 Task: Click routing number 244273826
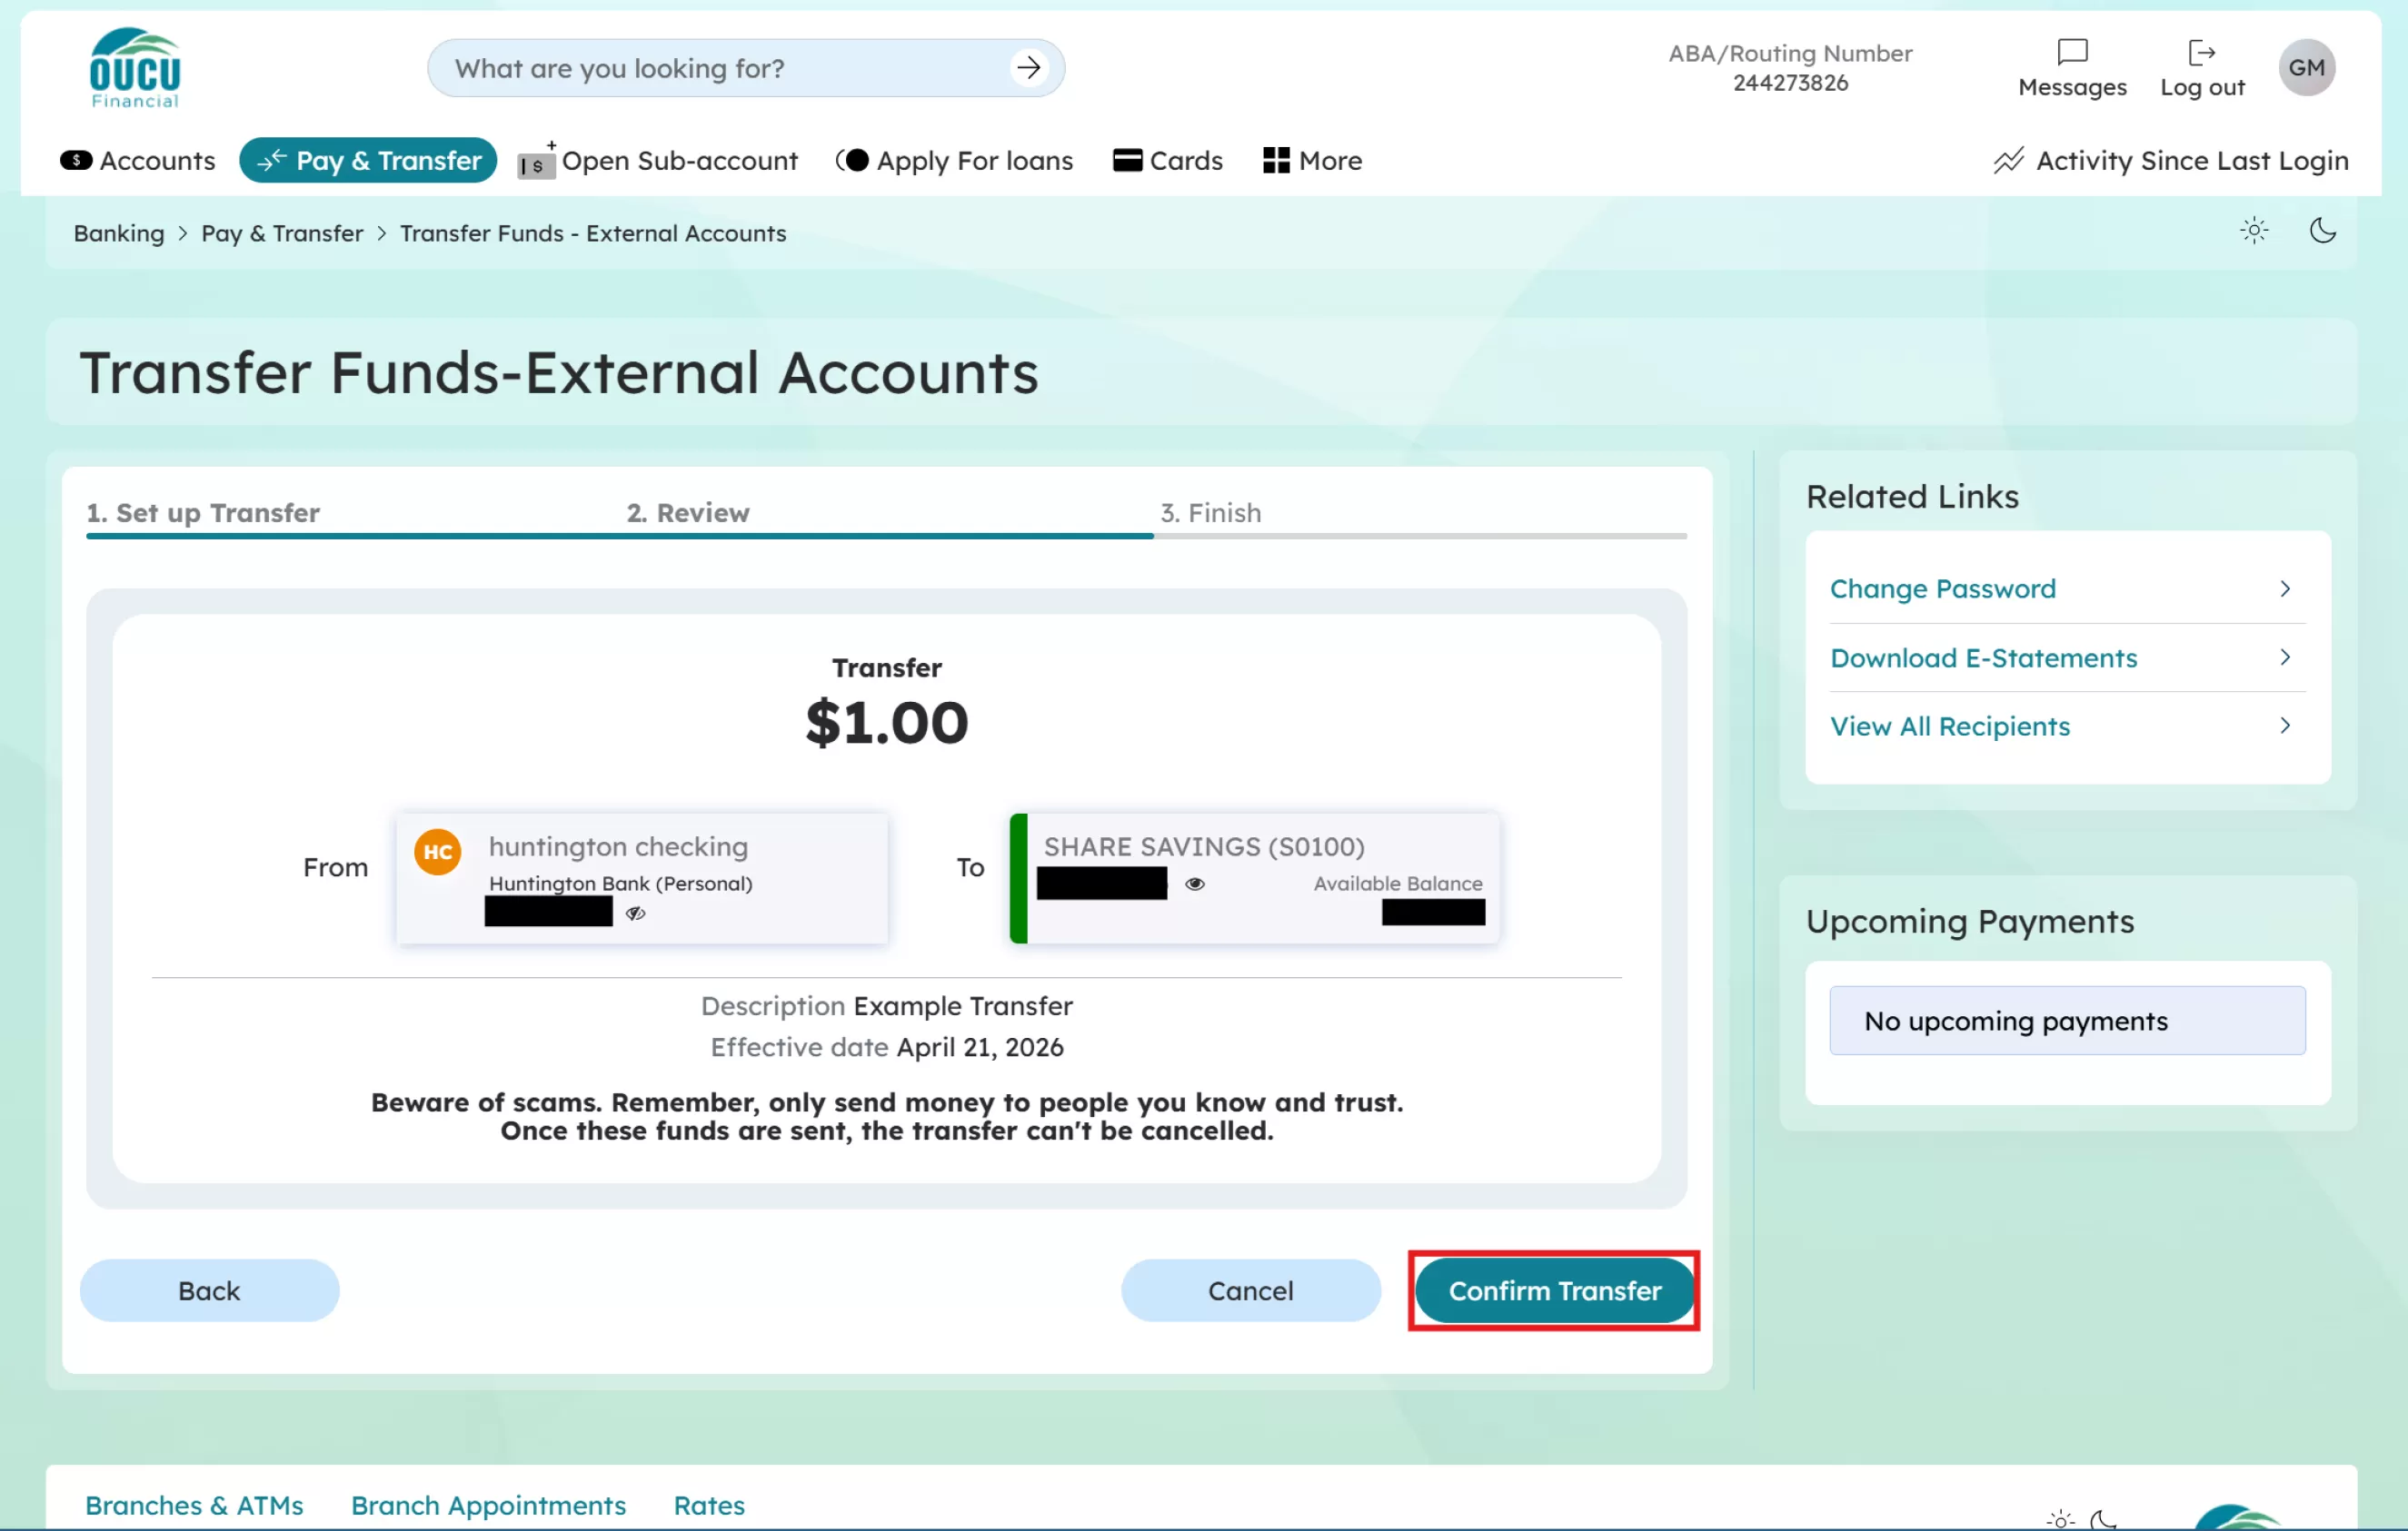(x=1790, y=83)
